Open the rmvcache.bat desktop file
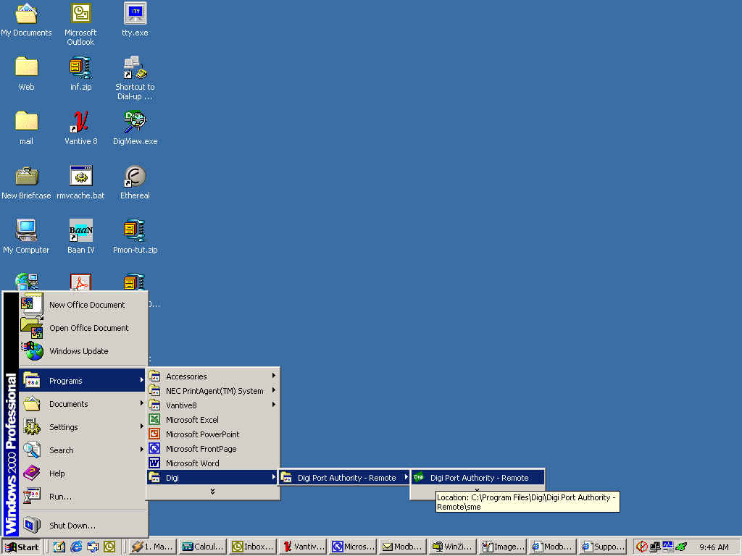This screenshot has width=742, height=556. click(x=80, y=177)
